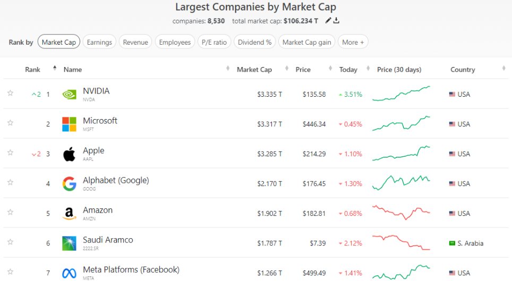Screen dimensions: 512x303
Task: Select the Earnings rank-by tab
Action: 99,42
